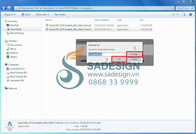Open New Volume (D:)

click(19, 73)
